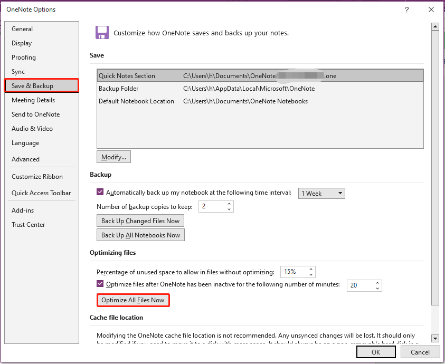
Task: Click the AppData backup folder path
Action: (x=249, y=89)
